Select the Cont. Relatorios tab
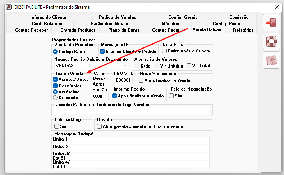 click(x=40, y=23)
